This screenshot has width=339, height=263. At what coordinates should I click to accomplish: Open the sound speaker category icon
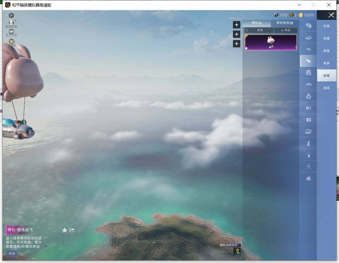(x=308, y=108)
